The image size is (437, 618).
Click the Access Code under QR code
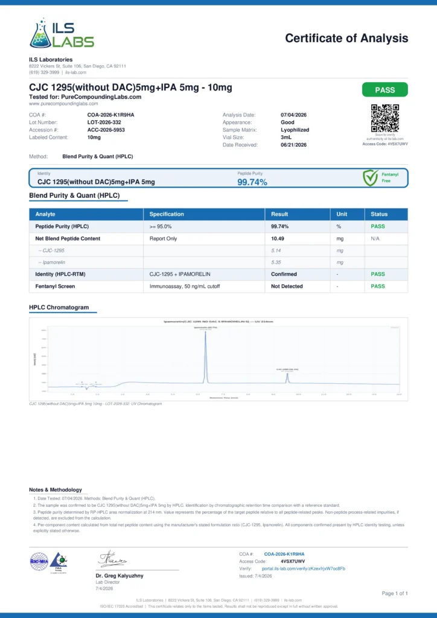[x=385, y=144]
